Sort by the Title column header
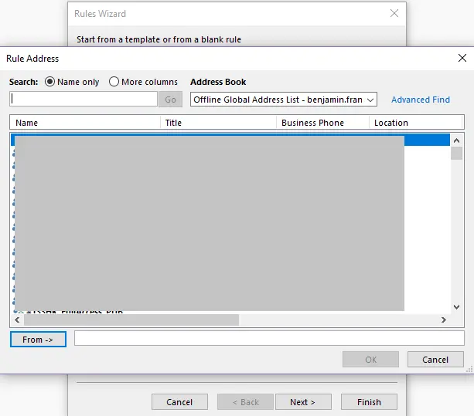The height and width of the screenshot is (416, 474). click(219, 123)
